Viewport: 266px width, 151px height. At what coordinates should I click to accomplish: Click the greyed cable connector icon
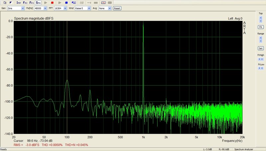89,3
